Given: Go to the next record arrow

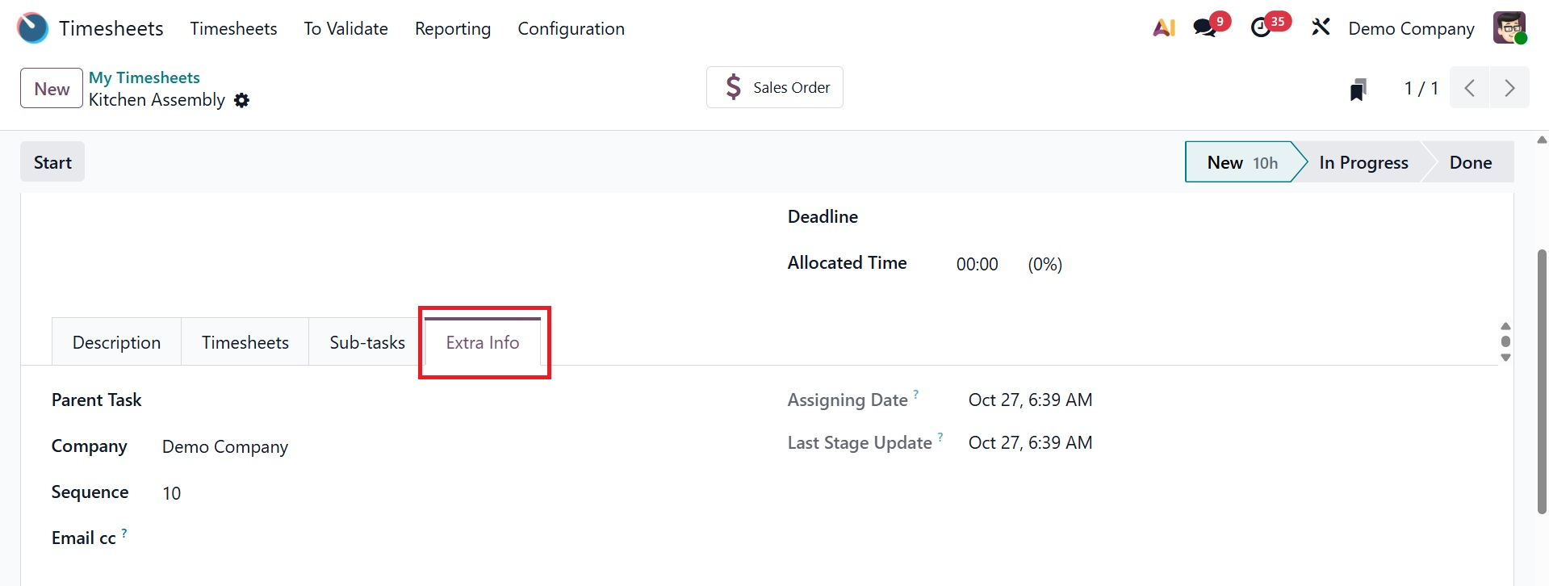Looking at the screenshot, I should pos(1509,88).
